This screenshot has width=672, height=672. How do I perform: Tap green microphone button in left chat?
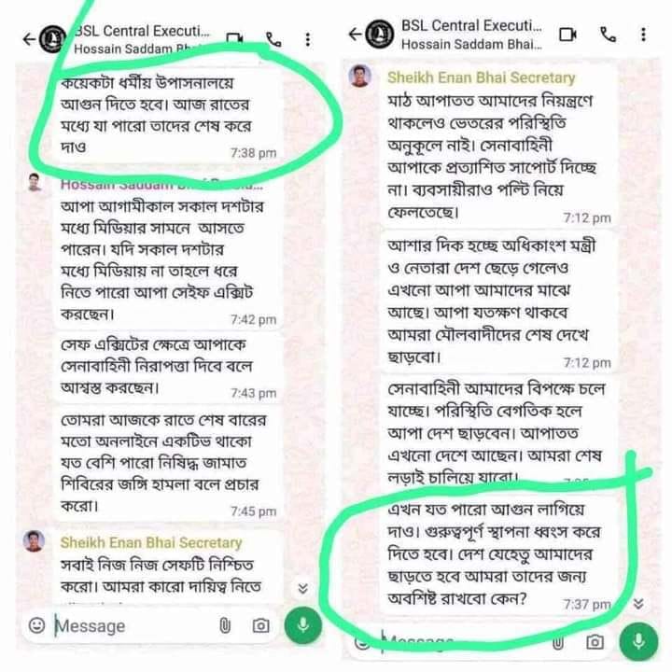[x=303, y=625]
